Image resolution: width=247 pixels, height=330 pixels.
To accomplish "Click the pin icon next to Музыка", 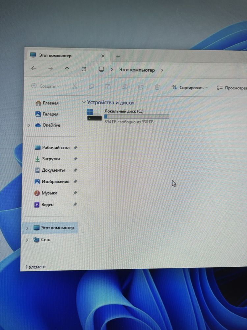I will coord(75,193).
